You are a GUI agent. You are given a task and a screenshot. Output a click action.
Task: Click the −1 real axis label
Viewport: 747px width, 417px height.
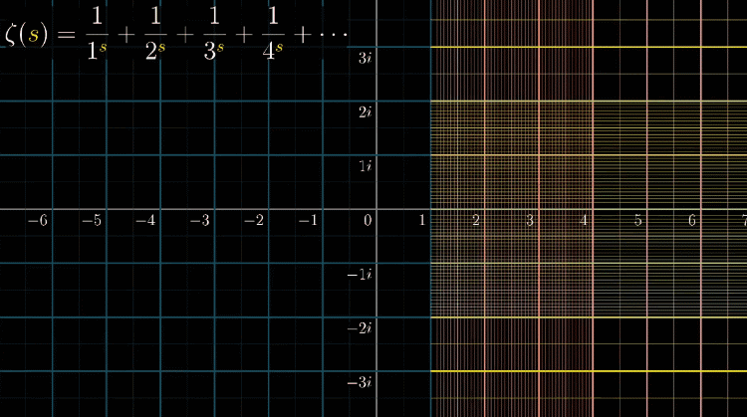pyautogui.click(x=308, y=220)
